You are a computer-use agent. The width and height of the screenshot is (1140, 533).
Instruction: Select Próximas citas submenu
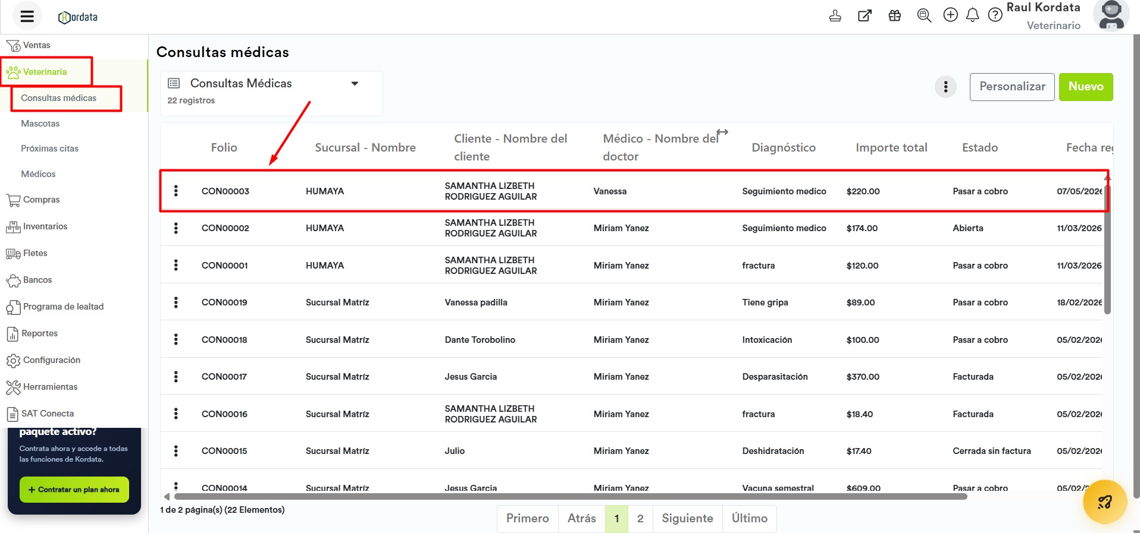(x=49, y=149)
